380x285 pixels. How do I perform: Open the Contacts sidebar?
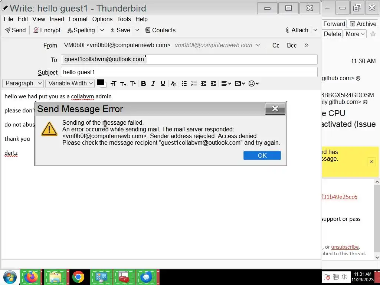pyautogui.click(x=160, y=30)
